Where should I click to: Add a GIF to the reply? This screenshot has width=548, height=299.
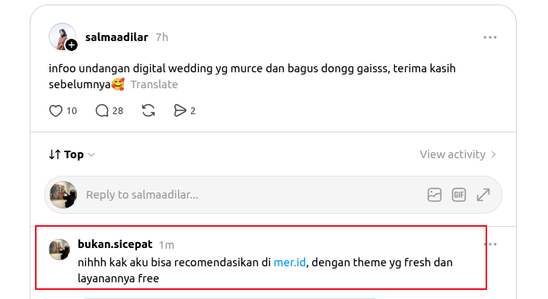coord(459,195)
